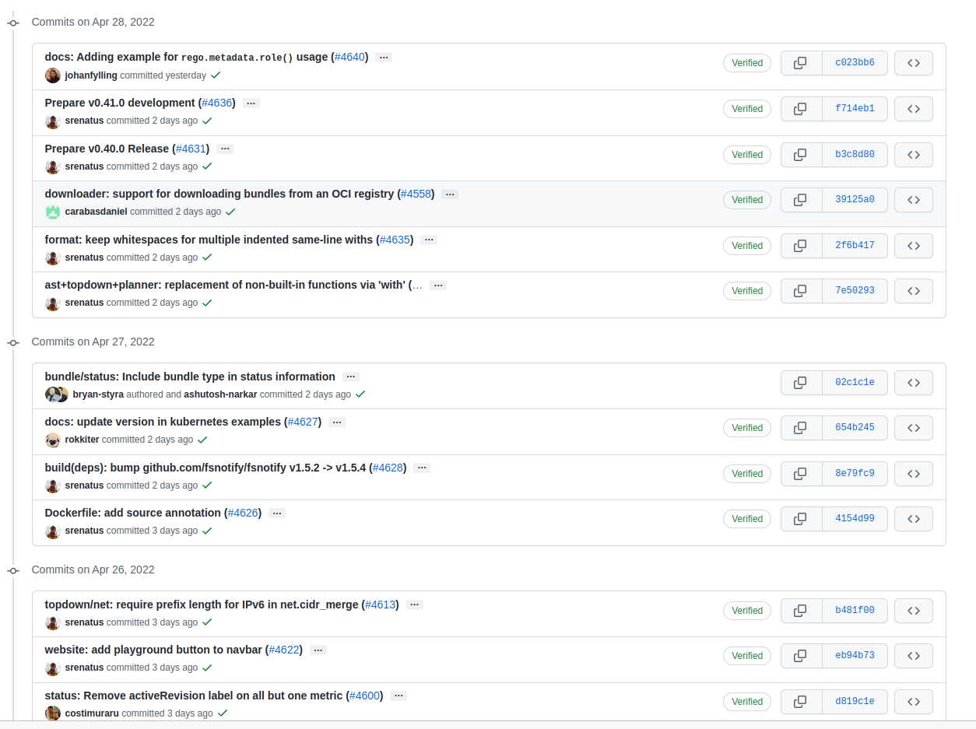Viewport: 976px width, 729px height.
Task: Copy the full SHA of commit c023bb6
Action: [x=801, y=63]
